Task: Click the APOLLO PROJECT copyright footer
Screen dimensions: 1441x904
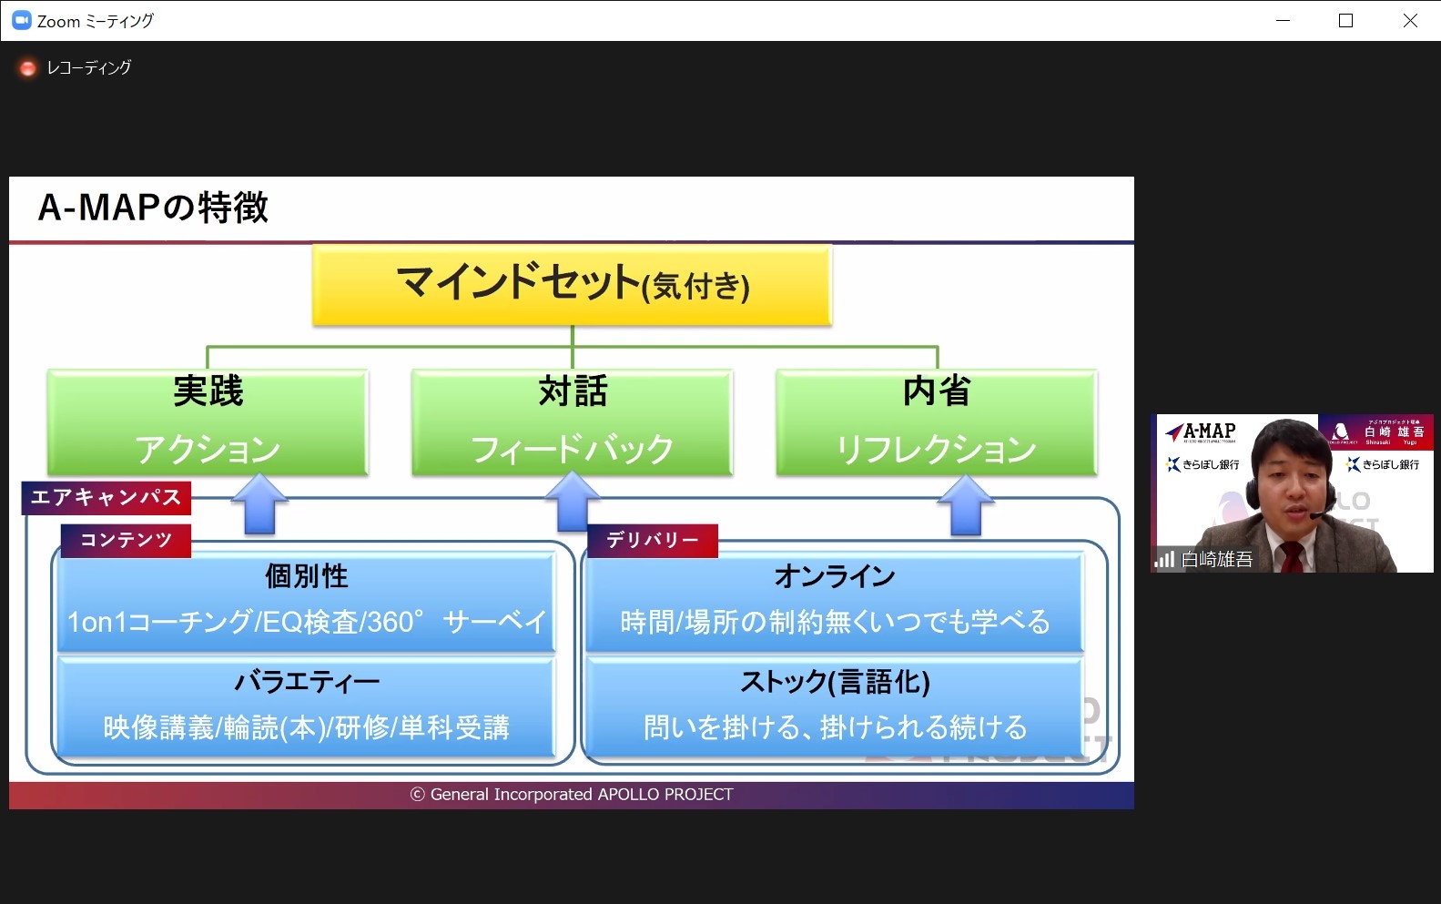Action: pyautogui.click(x=572, y=795)
